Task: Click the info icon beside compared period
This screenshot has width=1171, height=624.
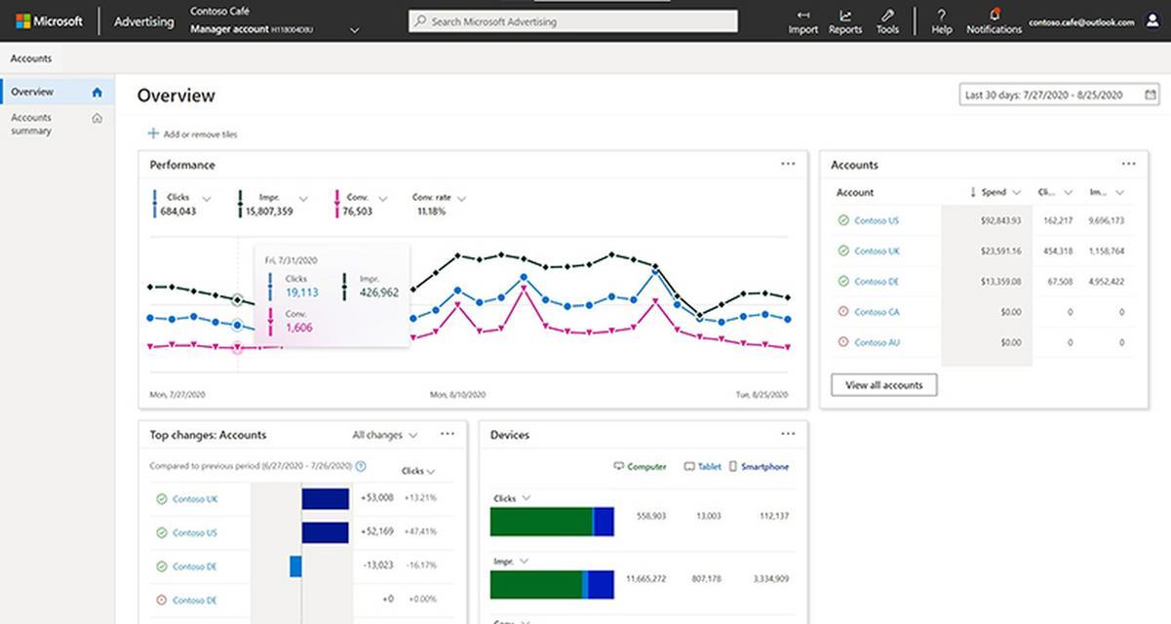Action: click(361, 466)
